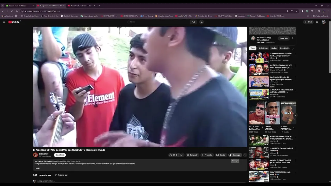Open DrSevere channel avatar below the video

click(35, 155)
